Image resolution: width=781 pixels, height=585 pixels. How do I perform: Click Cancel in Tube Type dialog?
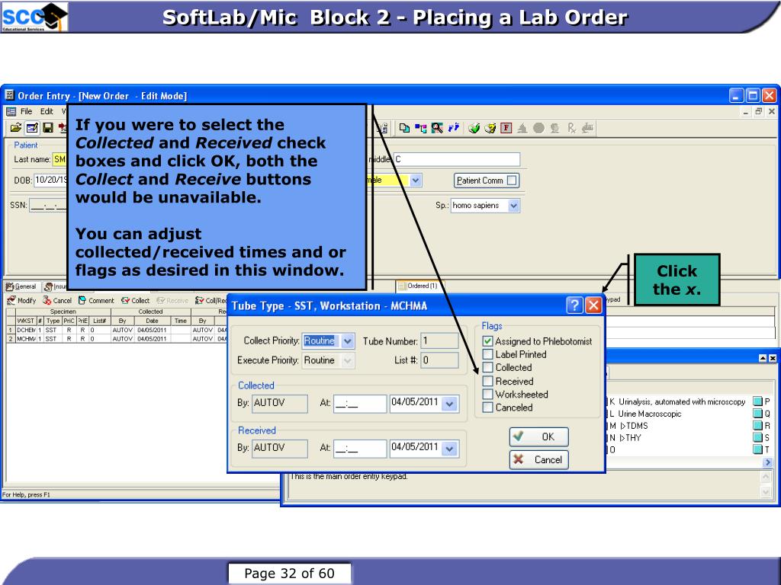pos(538,459)
